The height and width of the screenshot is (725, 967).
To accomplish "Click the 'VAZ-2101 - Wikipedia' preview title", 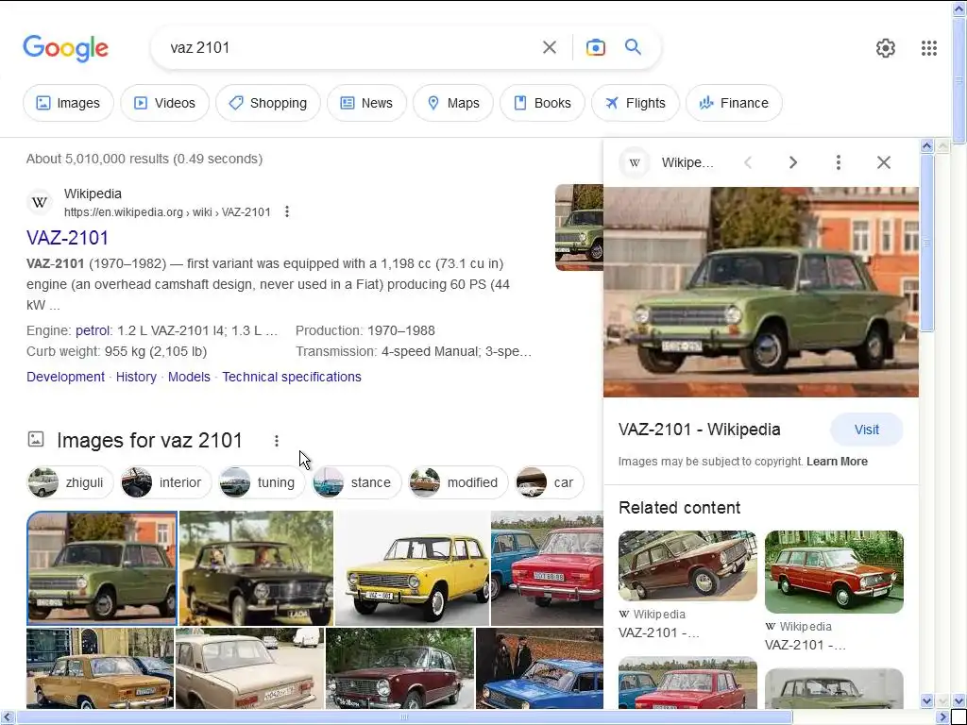I will tap(700, 430).
